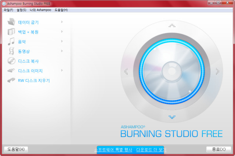Choose the 동영상 label
The image size is (235, 156).
pyautogui.click(x=24, y=52)
